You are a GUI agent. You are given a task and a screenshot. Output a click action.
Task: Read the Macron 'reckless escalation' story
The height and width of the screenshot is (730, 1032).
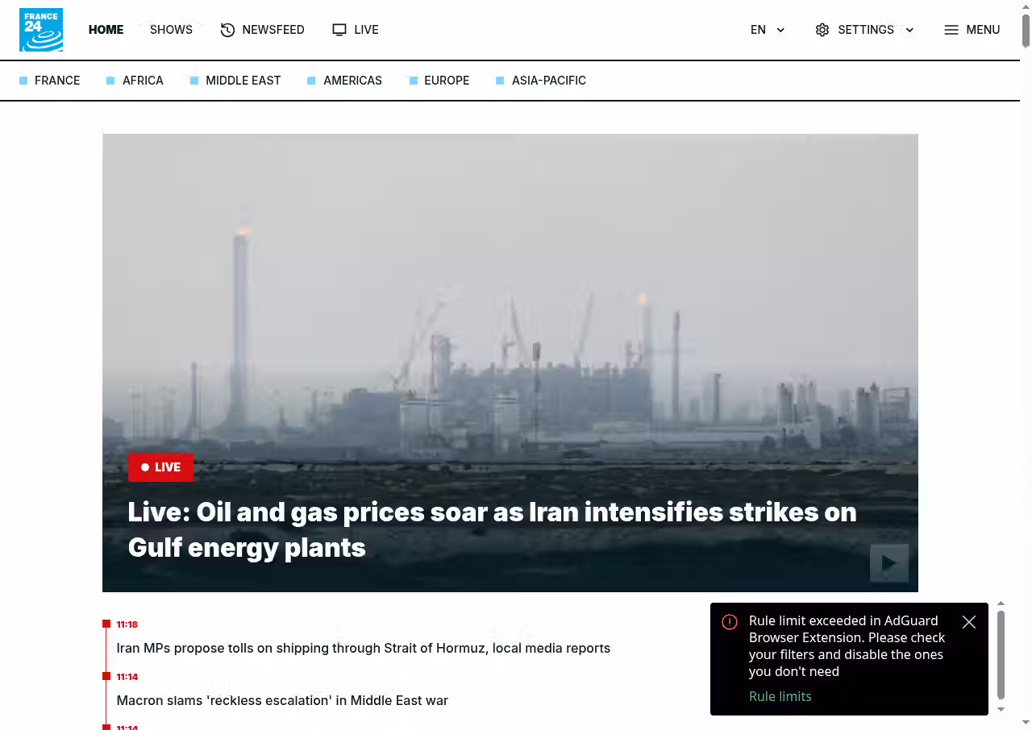(282, 700)
